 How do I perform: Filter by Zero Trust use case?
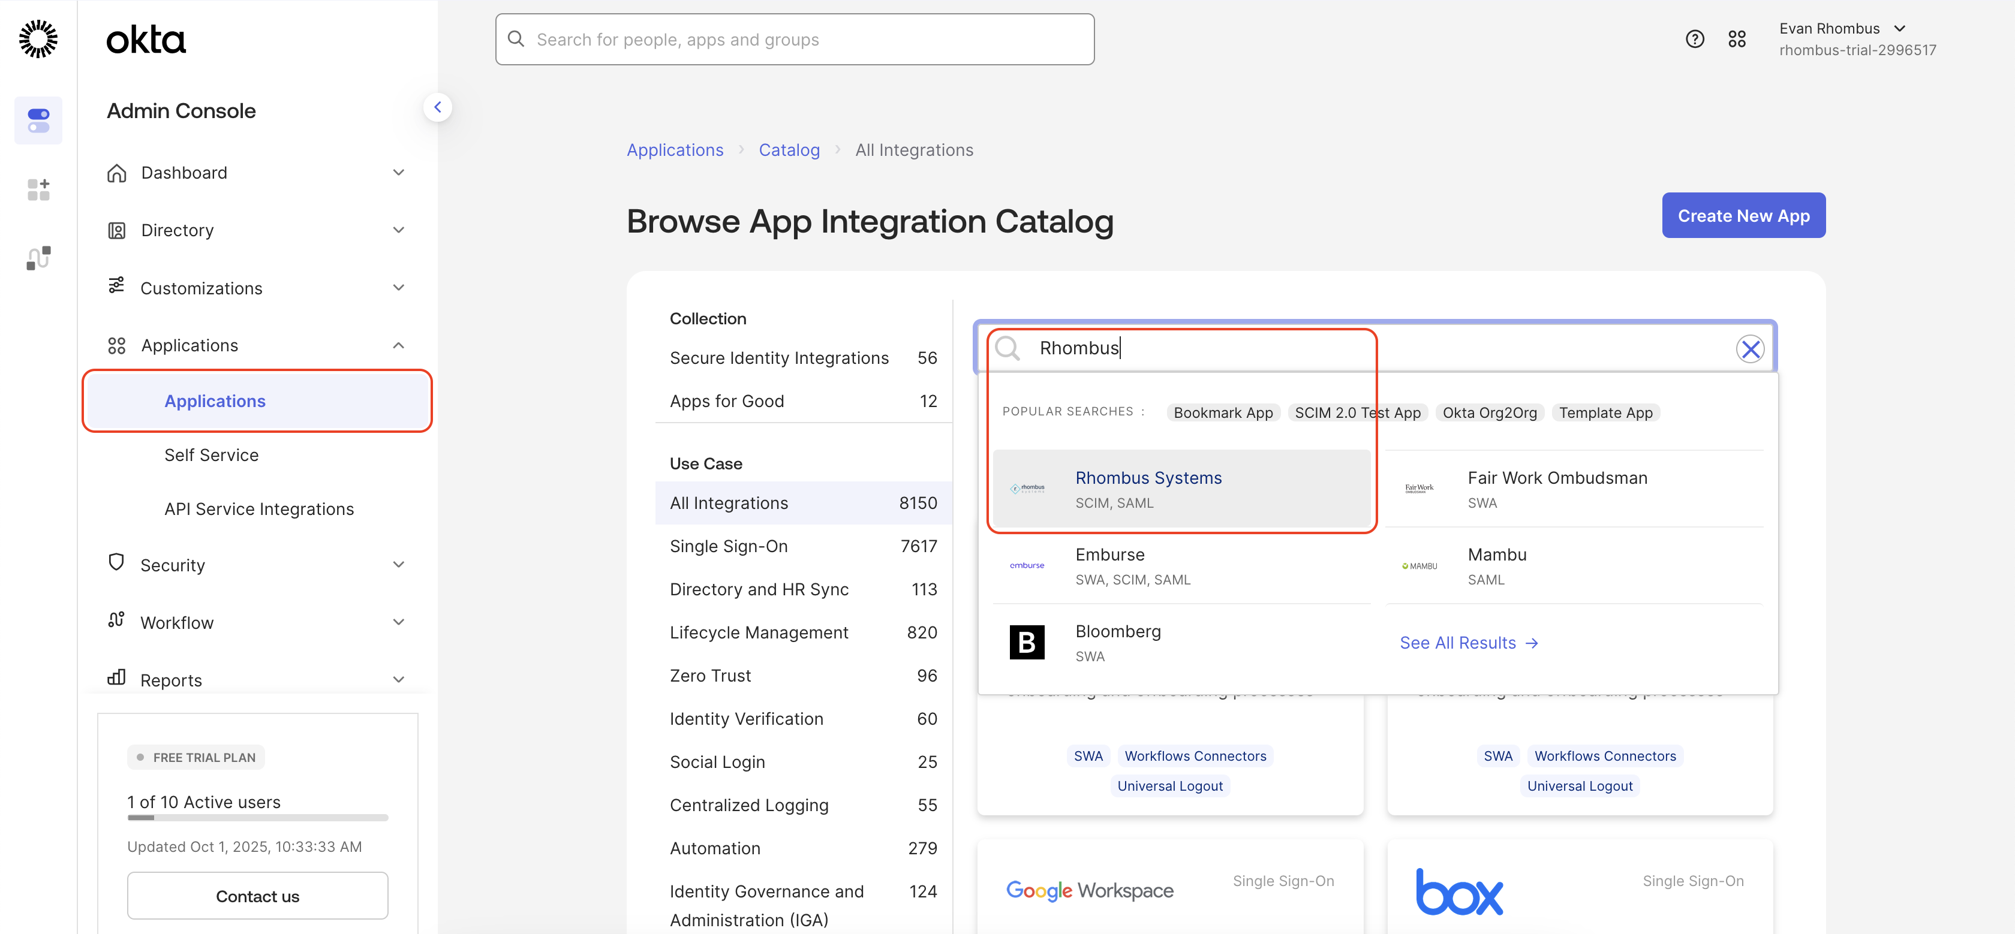[804, 675]
